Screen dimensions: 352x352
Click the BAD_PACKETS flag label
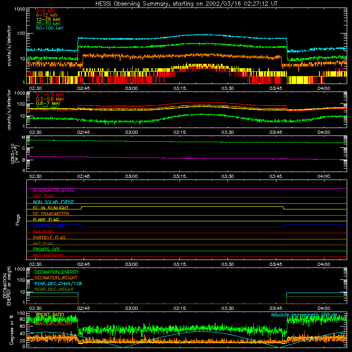48,255
